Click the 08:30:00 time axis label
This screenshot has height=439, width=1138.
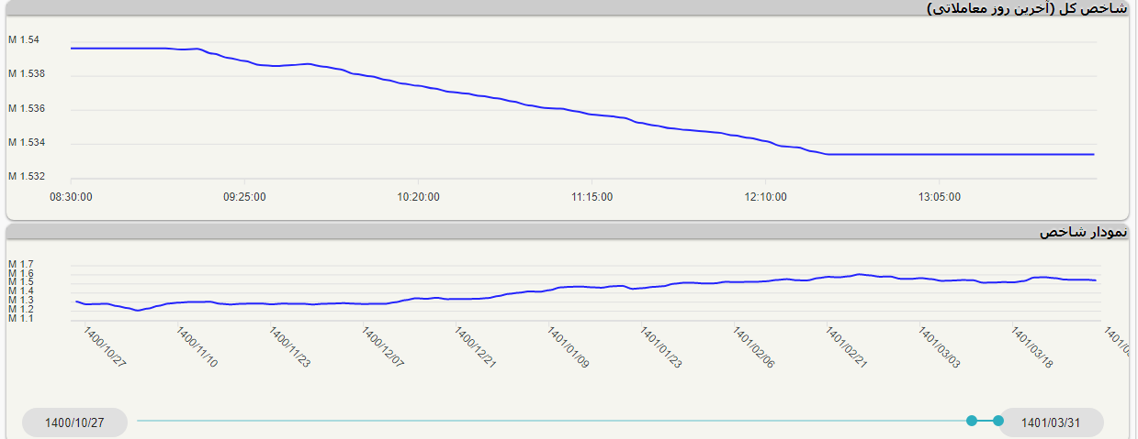pos(71,196)
